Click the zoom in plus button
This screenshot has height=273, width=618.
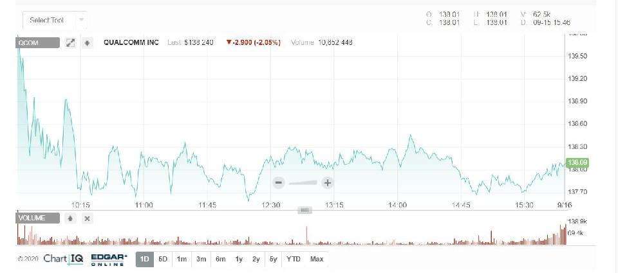(x=327, y=182)
